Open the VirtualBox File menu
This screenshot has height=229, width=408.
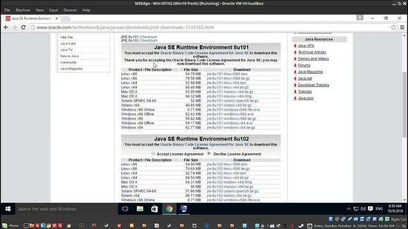[x=7, y=10]
